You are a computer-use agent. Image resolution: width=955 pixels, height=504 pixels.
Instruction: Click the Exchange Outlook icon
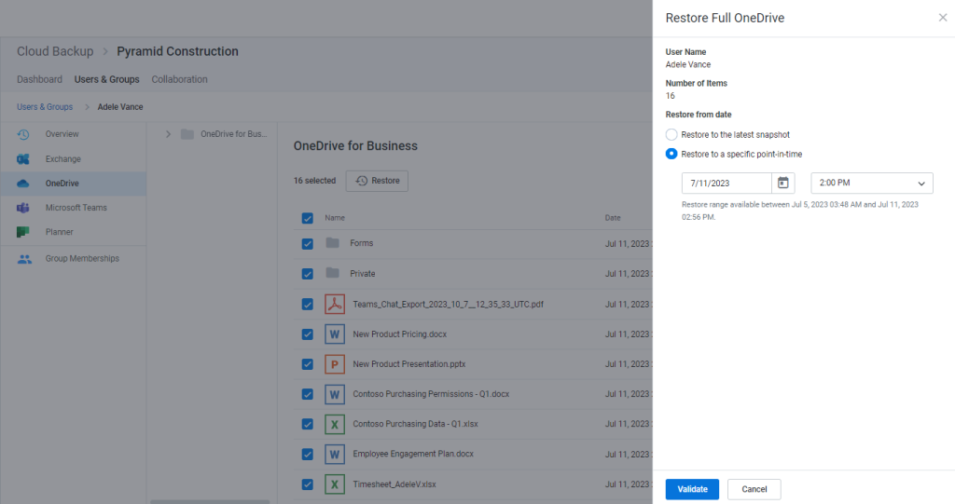[x=23, y=159]
